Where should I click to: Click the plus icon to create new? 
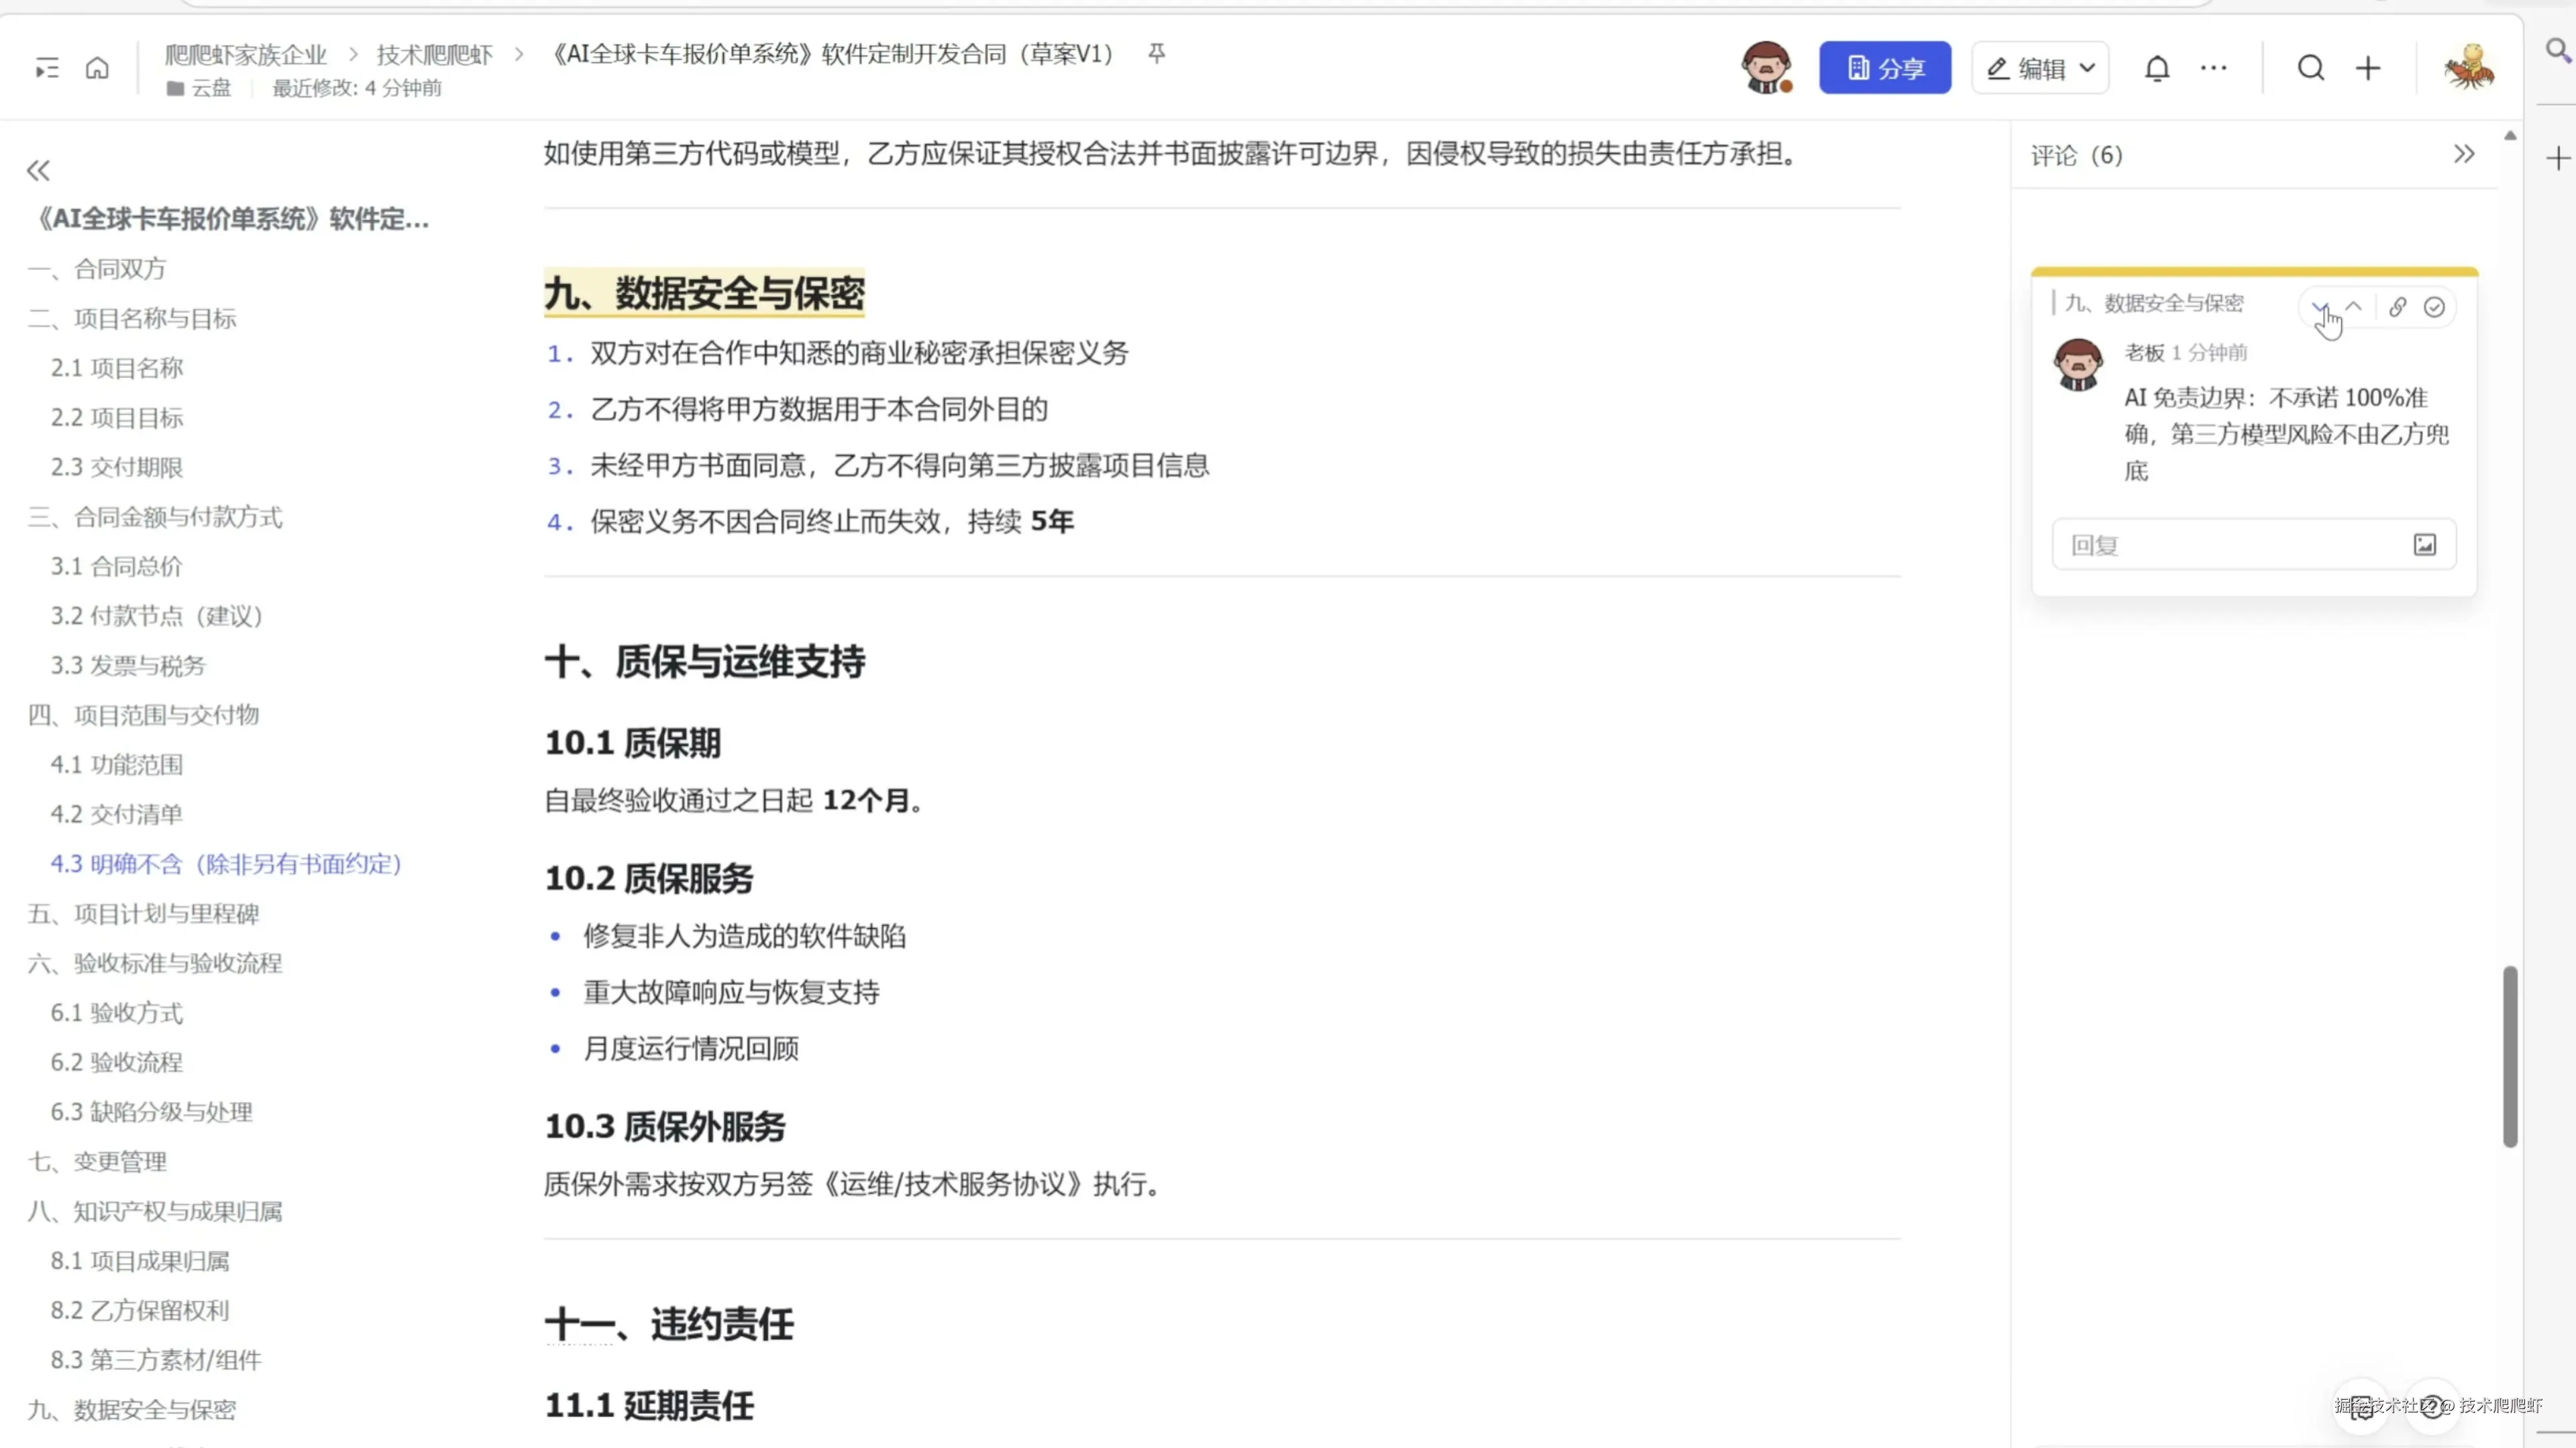2368,68
